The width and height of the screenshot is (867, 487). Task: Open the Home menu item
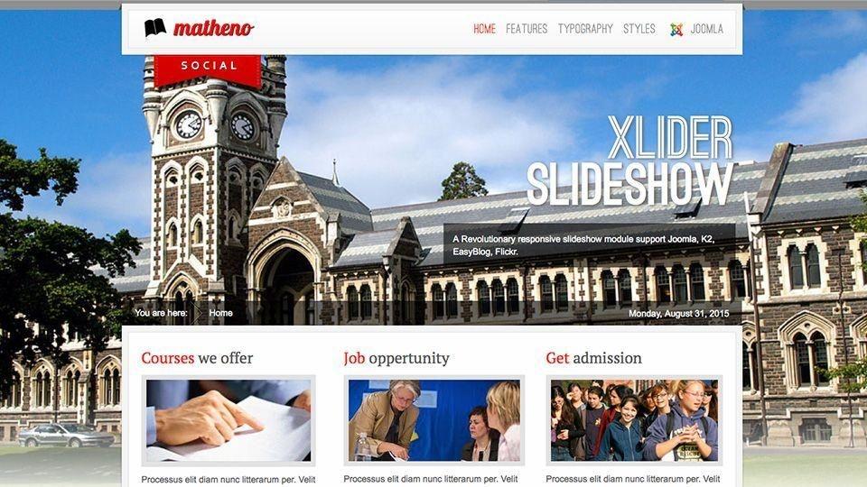(x=484, y=29)
